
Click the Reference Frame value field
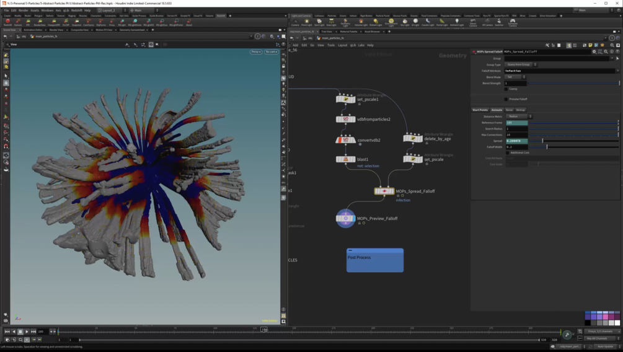[x=516, y=123]
